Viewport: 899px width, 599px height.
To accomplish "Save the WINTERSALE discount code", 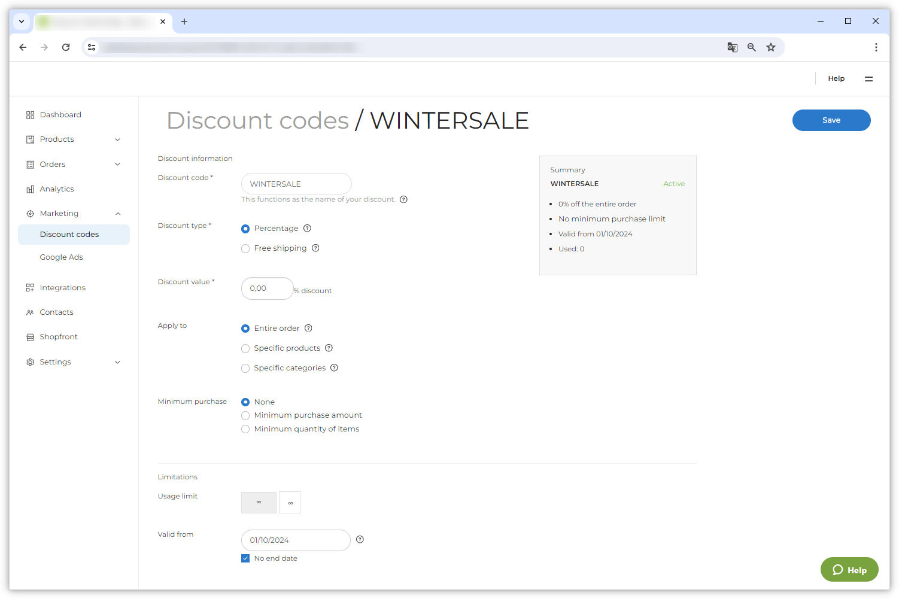I will point(831,120).
